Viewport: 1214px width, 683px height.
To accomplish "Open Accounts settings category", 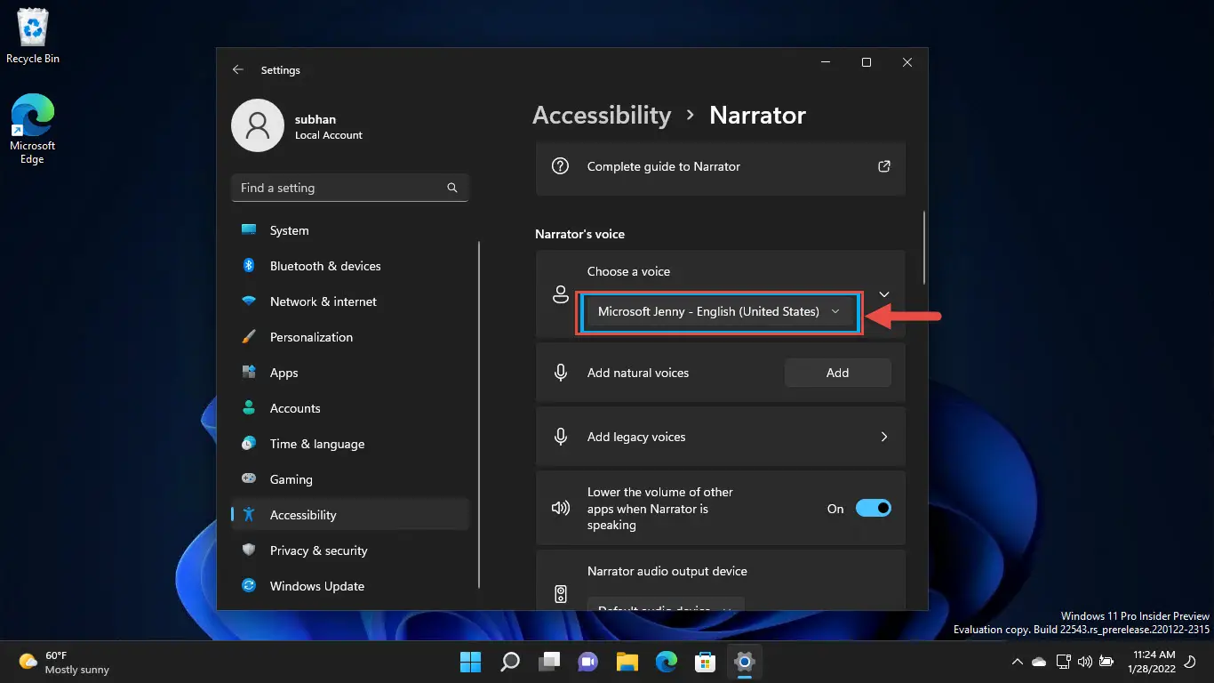I will coord(350,408).
